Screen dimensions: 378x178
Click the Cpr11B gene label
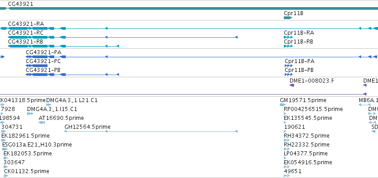(x=294, y=13)
